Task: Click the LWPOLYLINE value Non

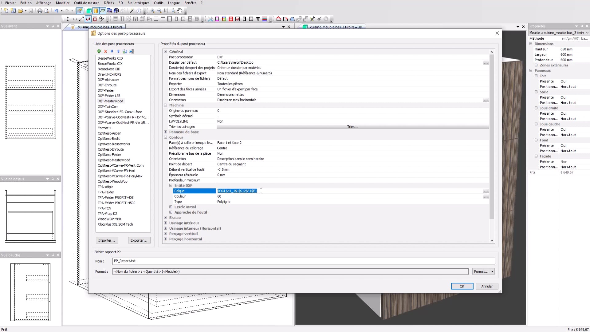Action: coord(220,121)
